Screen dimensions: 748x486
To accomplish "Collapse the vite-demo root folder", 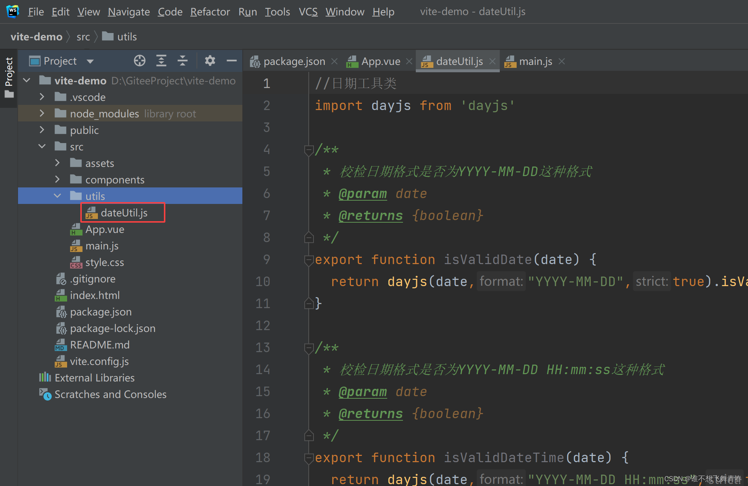I will click(27, 80).
